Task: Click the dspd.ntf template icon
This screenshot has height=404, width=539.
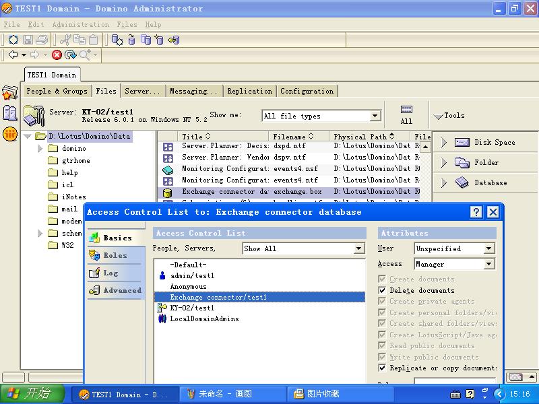Action: point(168,147)
